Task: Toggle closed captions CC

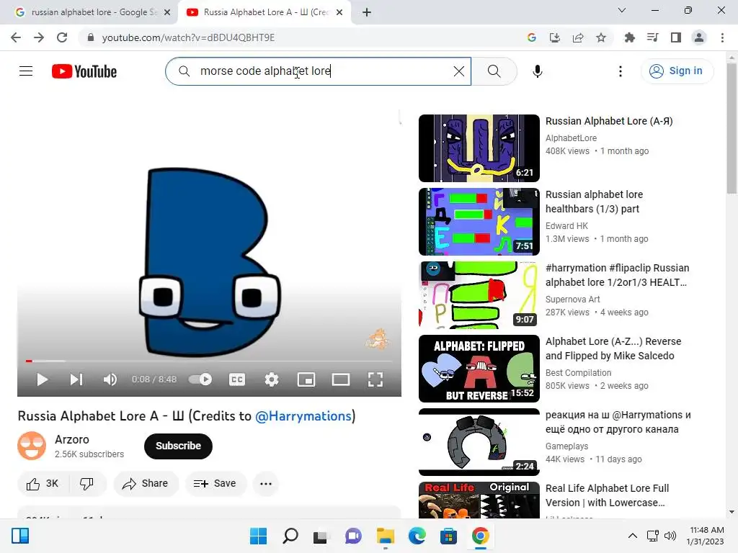Action: (x=236, y=379)
